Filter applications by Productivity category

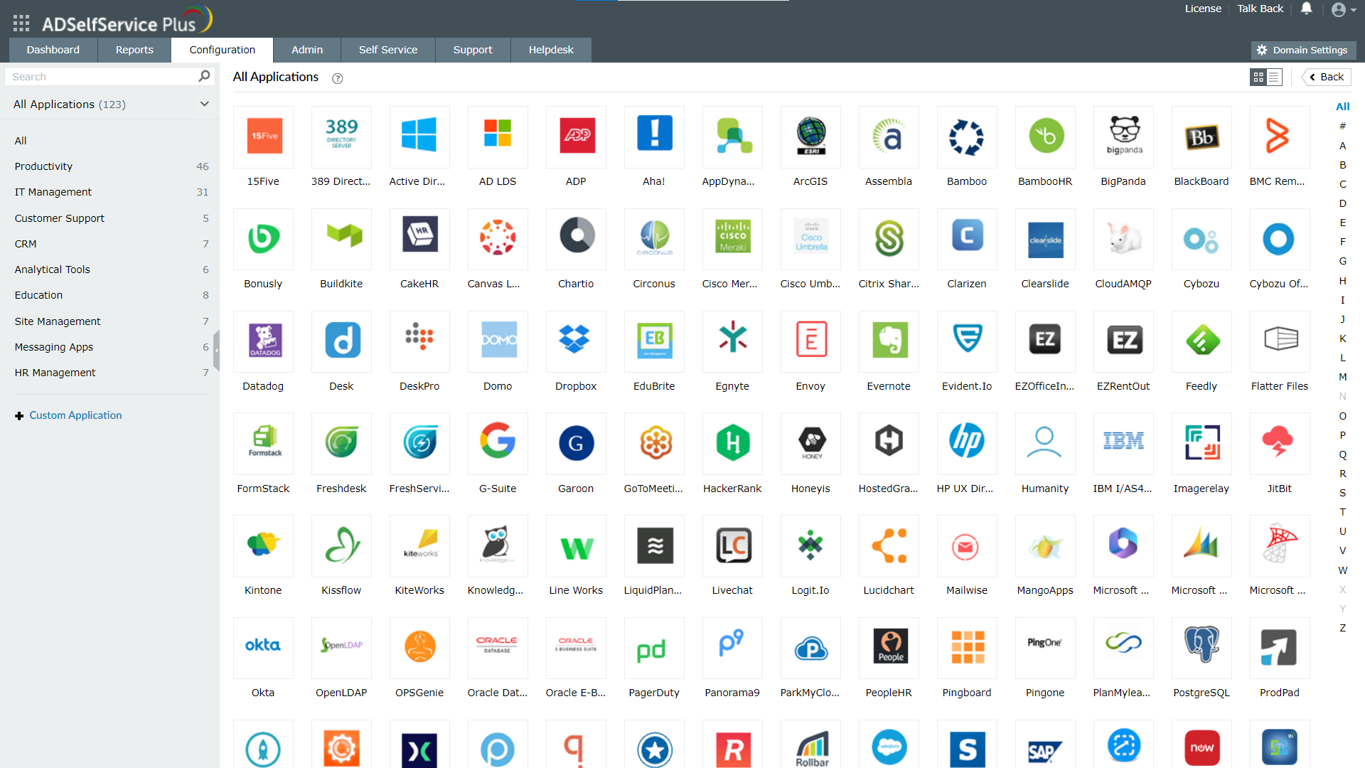43,166
